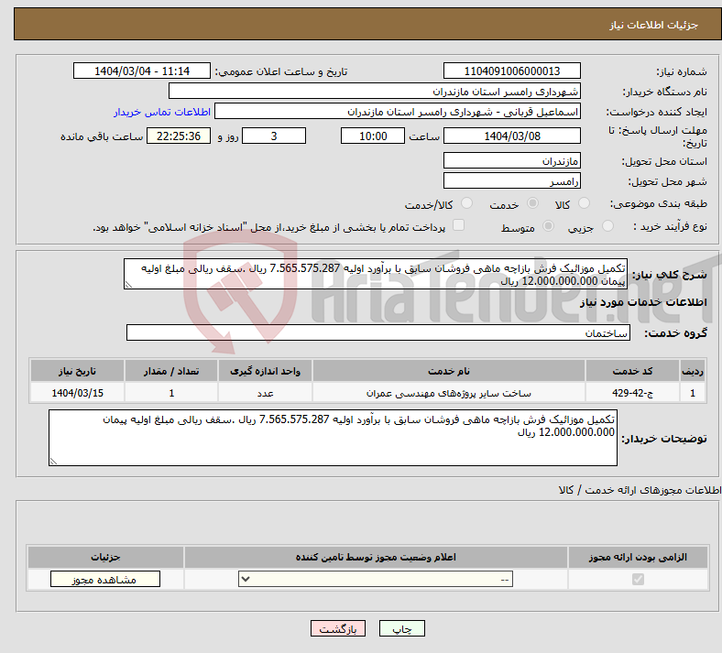
Task: Select the کالا/خدمت radio button
Action: (467, 203)
